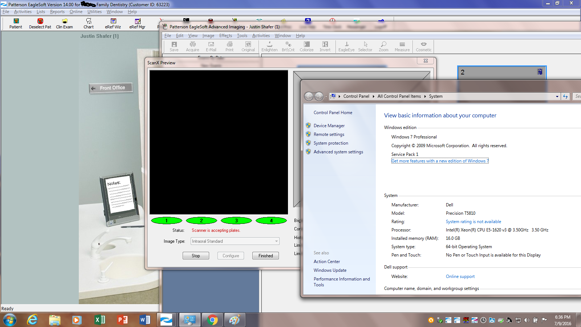581x327 pixels.
Task: Expand the arrow after All Control Panel Items
Action: click(425, 96)
